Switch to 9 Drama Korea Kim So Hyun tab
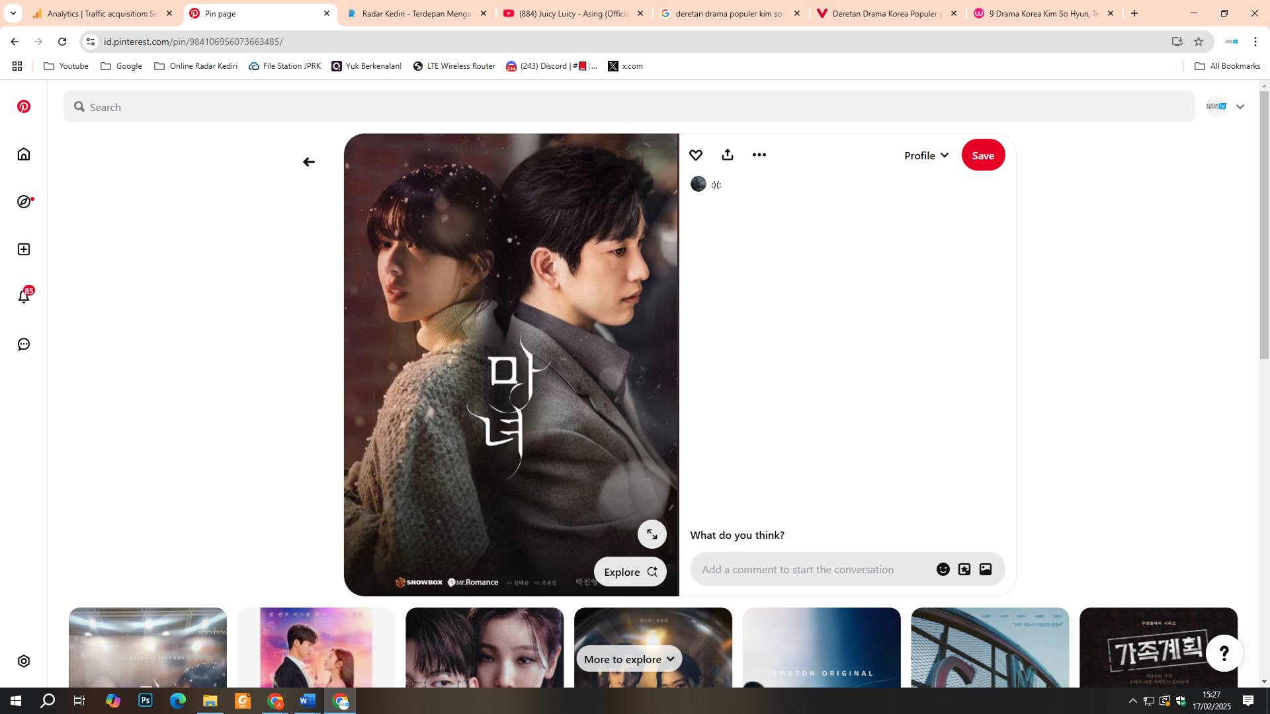The width and height of the screenshot is (1270, 714). click(1044, 13)
